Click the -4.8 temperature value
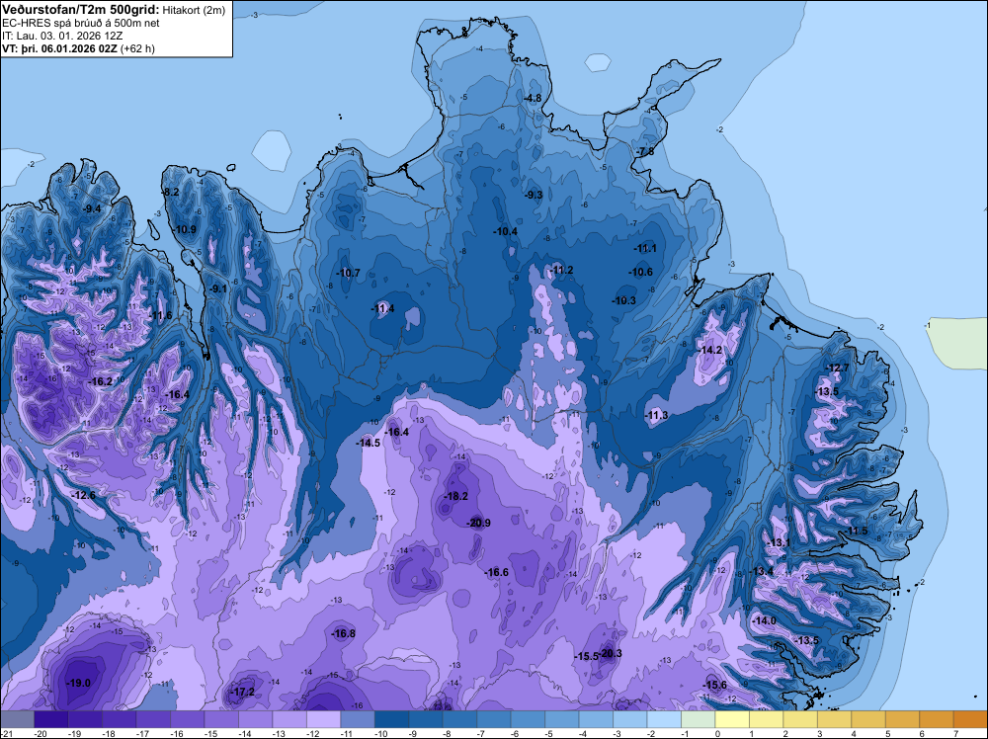Screen dimensions: 988x739 point(533,98)
